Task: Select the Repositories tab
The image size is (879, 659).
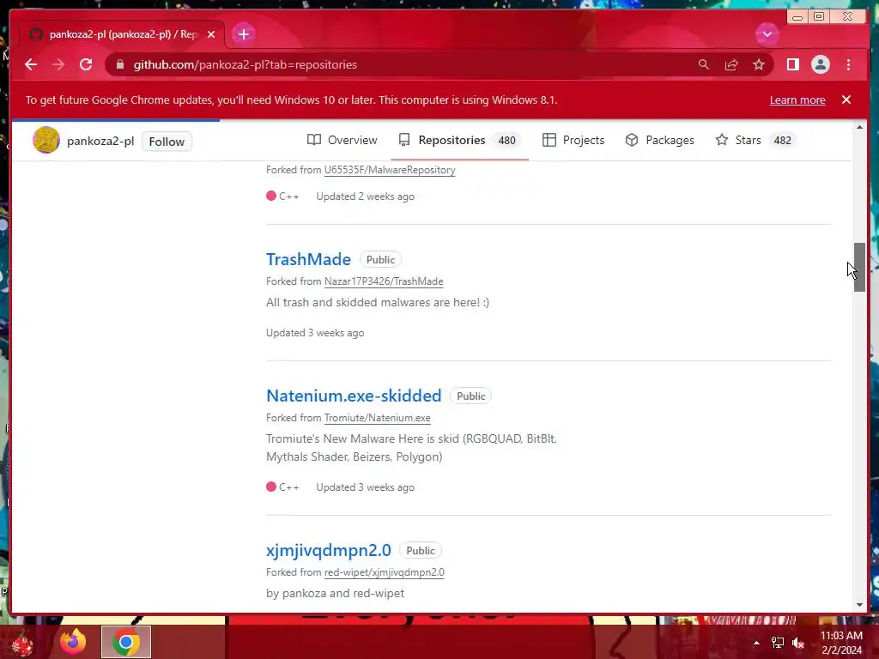Action: click(x=460, y=140)
